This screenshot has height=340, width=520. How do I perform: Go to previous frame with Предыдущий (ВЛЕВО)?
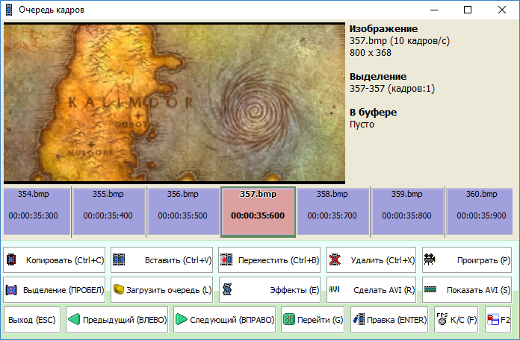coord(117,320)
